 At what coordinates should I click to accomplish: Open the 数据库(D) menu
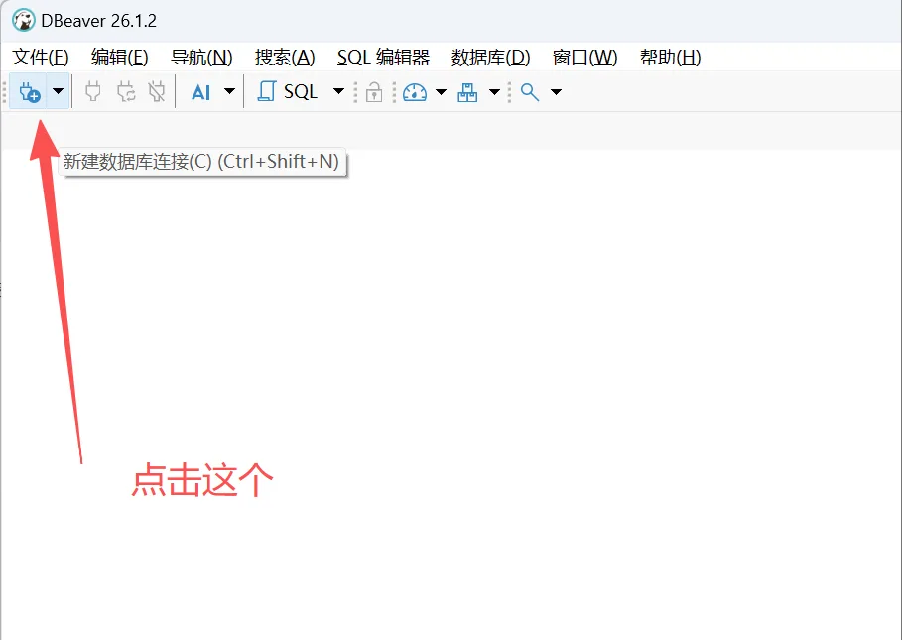pyautogui.click(x=491, y=57)
